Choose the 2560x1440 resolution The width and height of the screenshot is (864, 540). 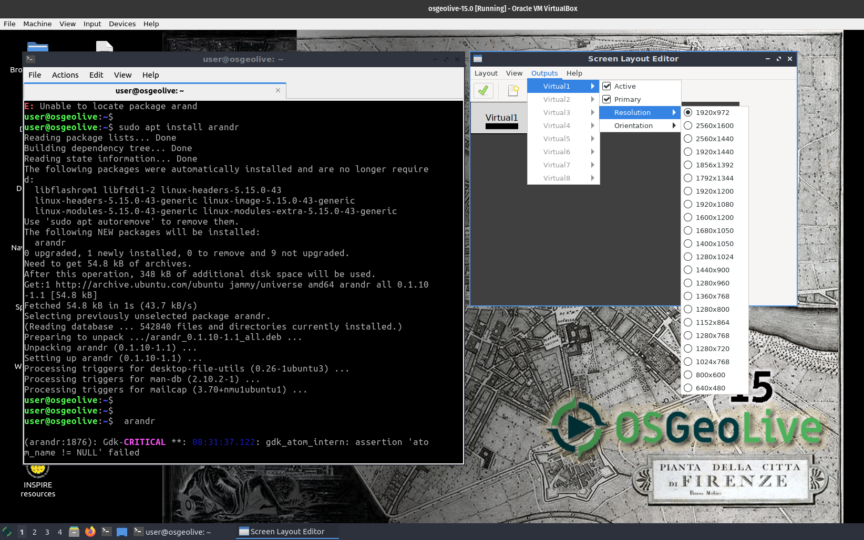click(x=715, y=139)
